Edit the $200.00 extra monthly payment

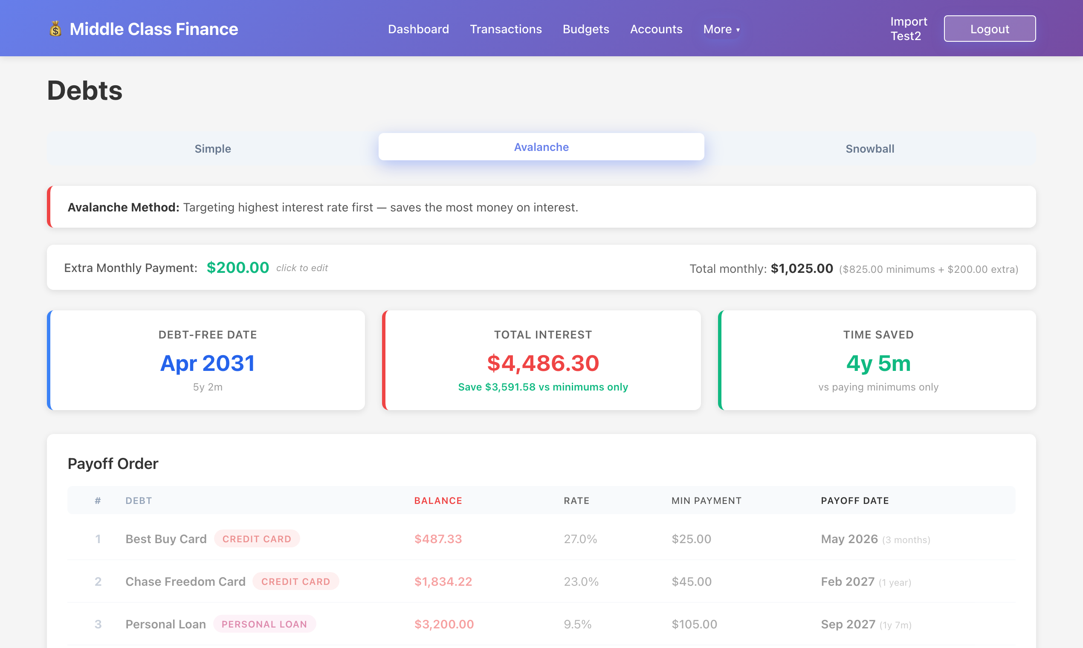point(237,268)
